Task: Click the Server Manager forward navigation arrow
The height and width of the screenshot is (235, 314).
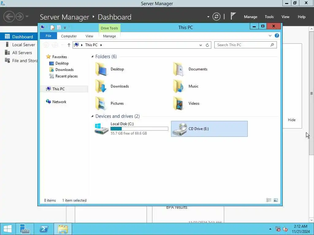Action: pos(20,17)
